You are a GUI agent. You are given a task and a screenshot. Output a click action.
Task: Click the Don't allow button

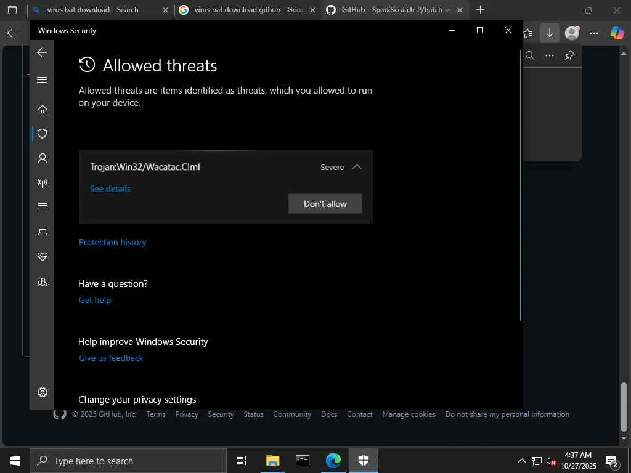[x=325, y=204]
